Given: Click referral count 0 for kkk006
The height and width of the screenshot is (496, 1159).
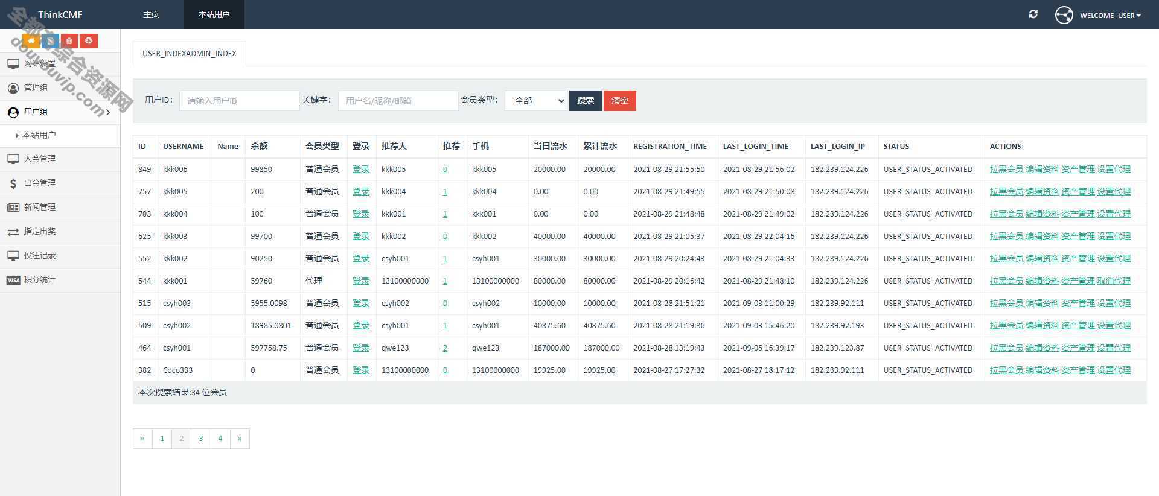Looking at the screenshot, I should [445, 169].
